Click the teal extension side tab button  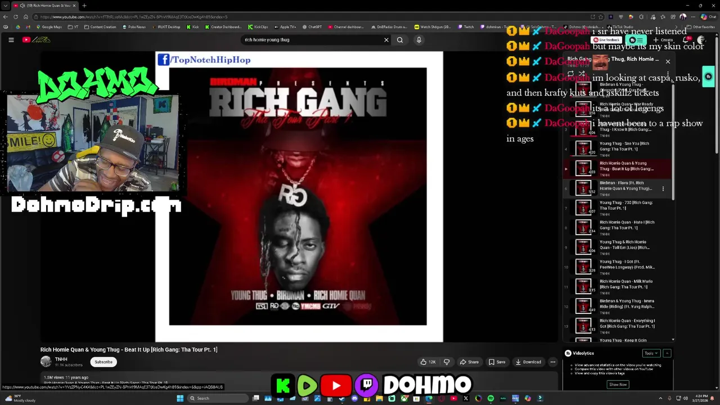(x=708, y=77)
